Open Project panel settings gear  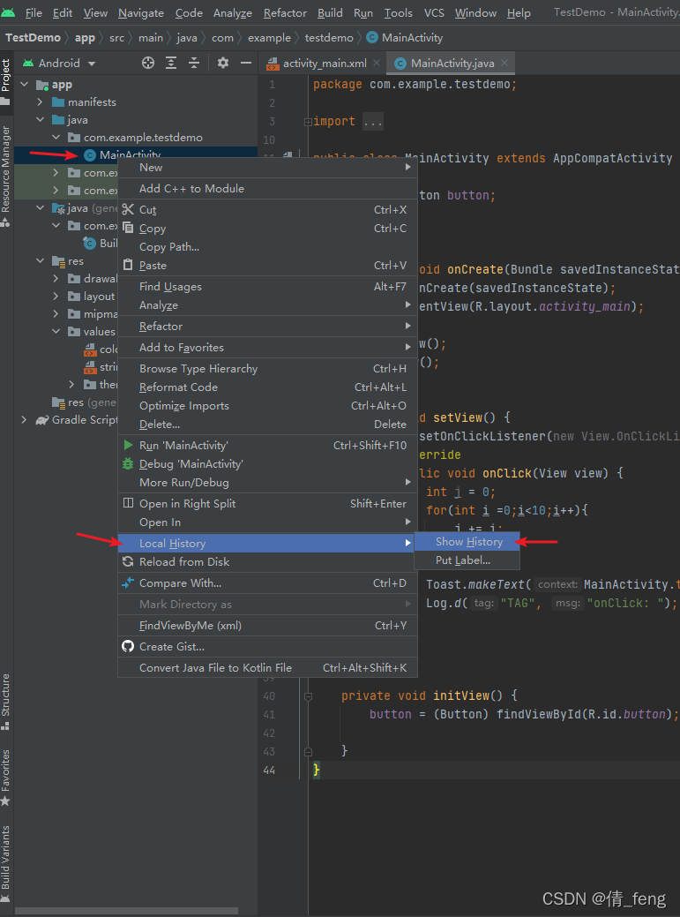222,63
